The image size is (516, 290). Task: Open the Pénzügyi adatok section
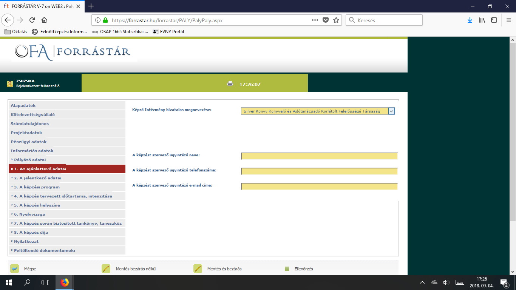[67, 142]
